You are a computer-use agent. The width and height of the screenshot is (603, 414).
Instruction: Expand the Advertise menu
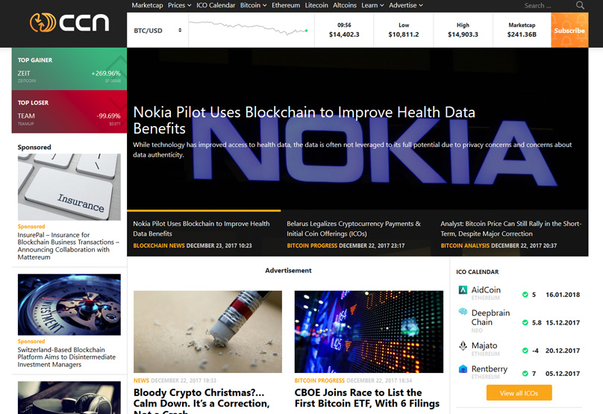406,5
